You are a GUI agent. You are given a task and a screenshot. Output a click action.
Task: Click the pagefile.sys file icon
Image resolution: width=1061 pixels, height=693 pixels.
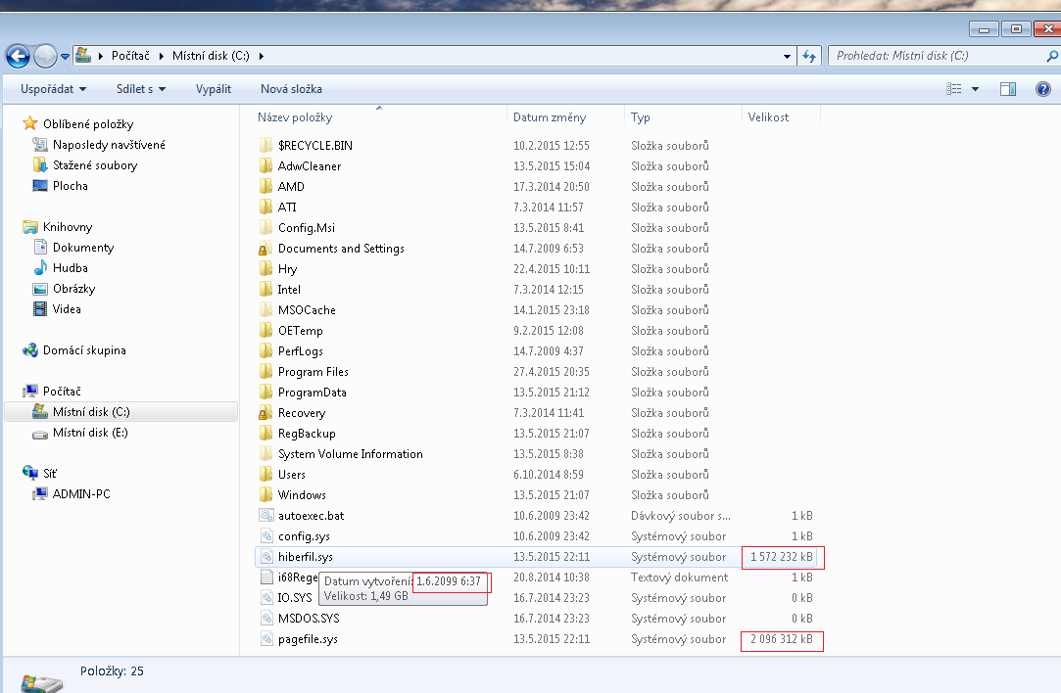point(266,639)
